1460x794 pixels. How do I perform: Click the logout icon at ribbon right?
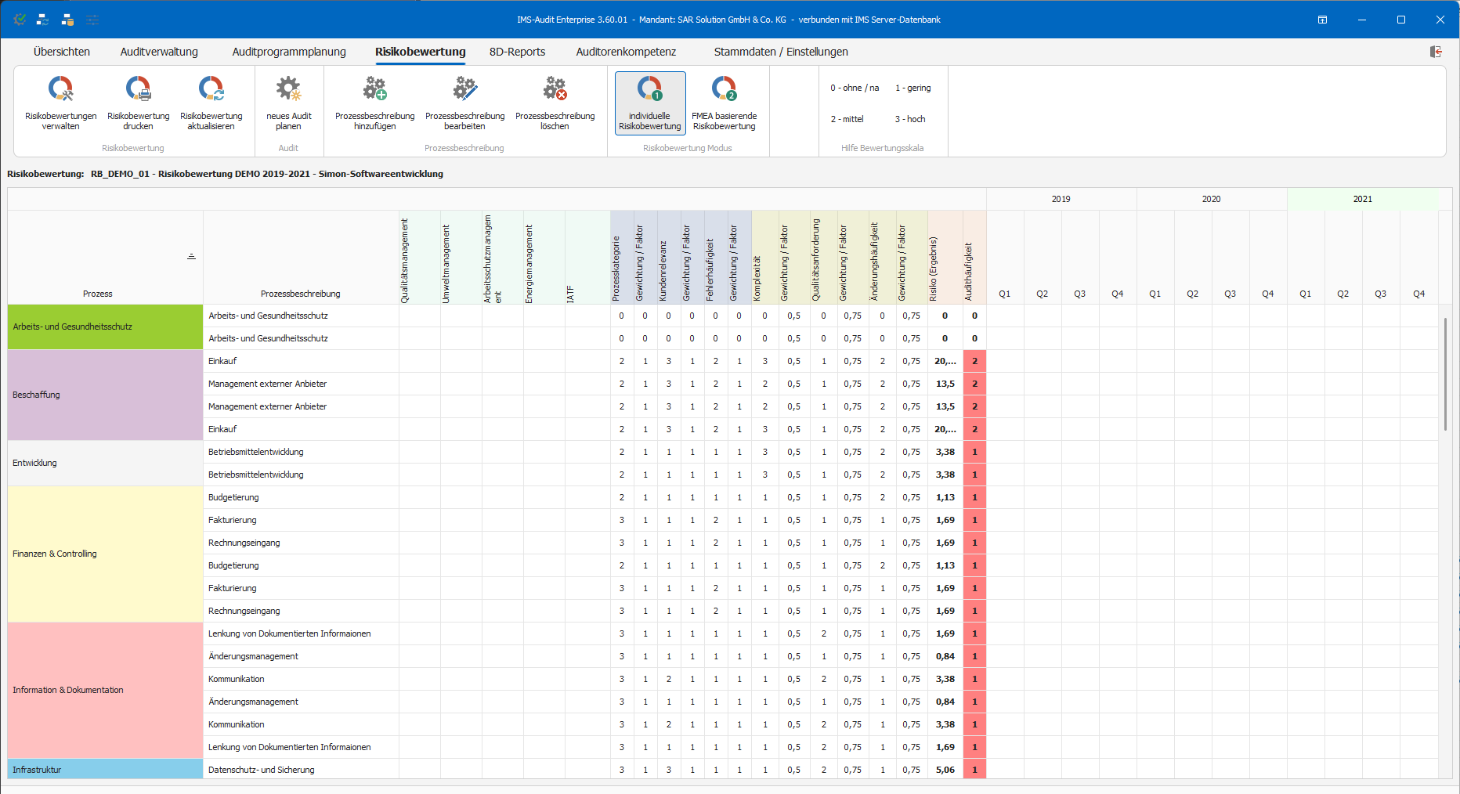pyautogui.click(x=1436, y=52)
